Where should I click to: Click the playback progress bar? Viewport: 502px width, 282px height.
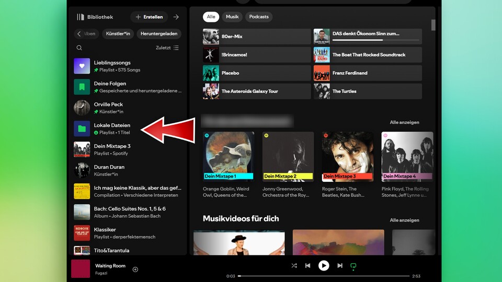click(324, 276)
